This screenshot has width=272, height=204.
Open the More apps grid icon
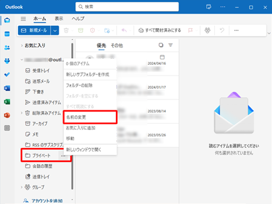(x=7, y=128)
